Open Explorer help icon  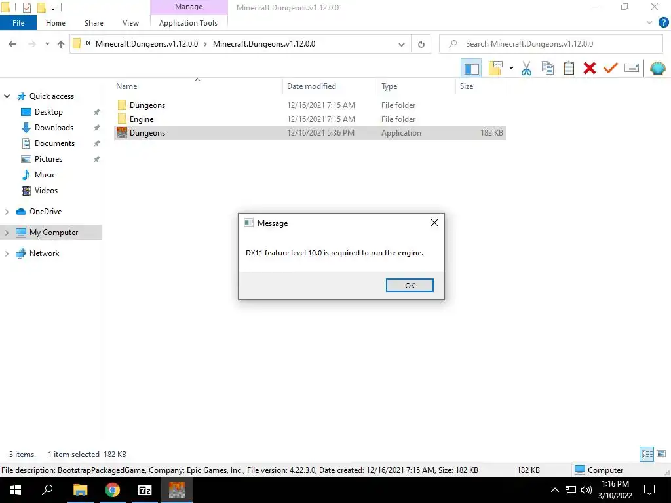click(x=663, y=23)
